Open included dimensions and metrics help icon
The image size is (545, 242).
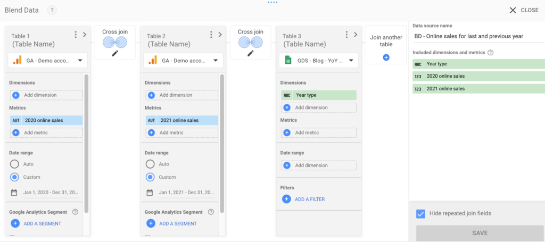(x=490, y=53)
